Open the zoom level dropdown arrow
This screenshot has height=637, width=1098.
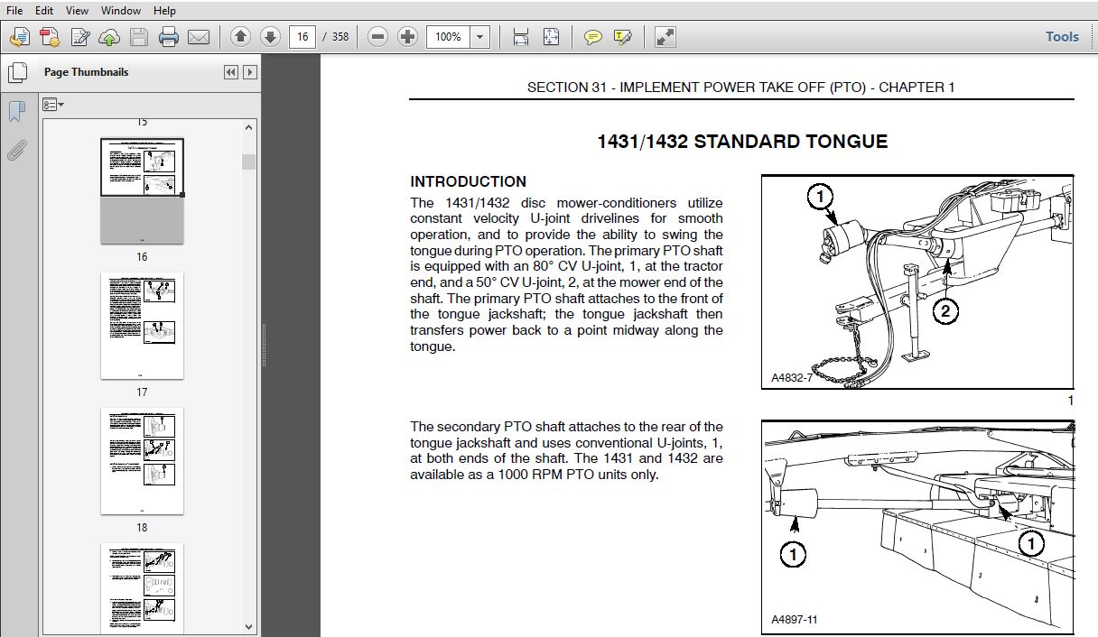pos(480,37)
